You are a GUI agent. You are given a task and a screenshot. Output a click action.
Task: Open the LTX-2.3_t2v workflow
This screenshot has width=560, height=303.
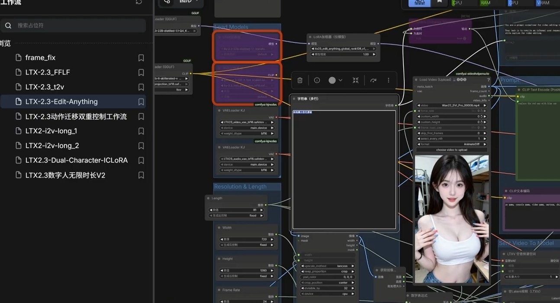(45, 87)
